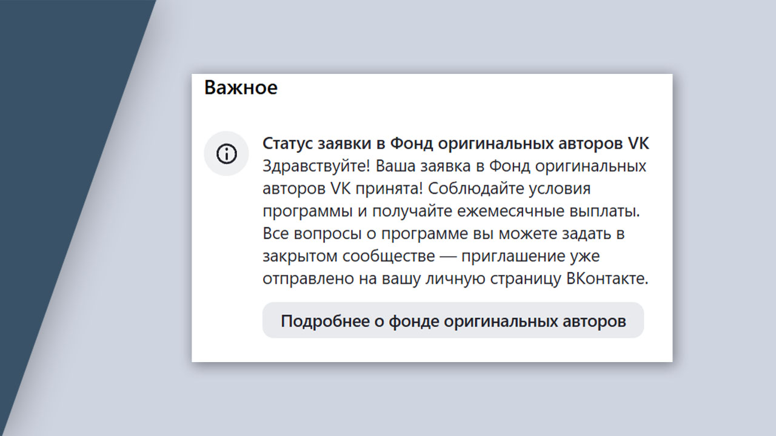Click the circled info icon beside the notification
Viewport: 776px width, 436px height.
(x=227, y=154)
